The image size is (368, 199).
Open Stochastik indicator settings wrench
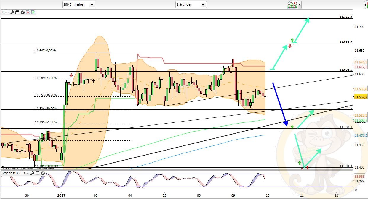click(32, 173)
